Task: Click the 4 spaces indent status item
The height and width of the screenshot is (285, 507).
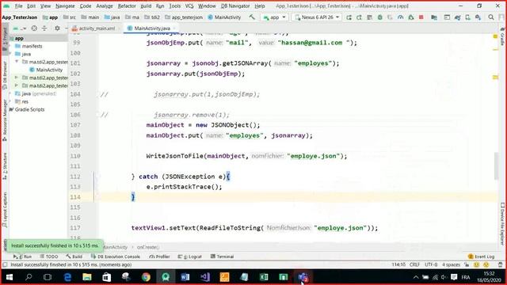Action: click(451, 264)
